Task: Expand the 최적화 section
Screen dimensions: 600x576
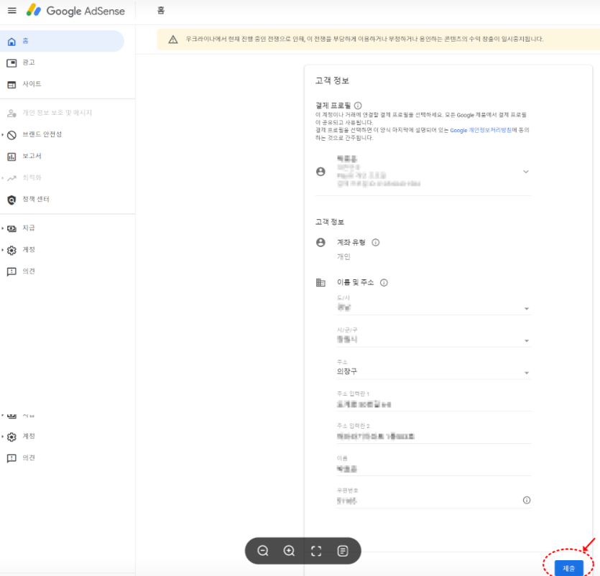Action: pos(3,178)
